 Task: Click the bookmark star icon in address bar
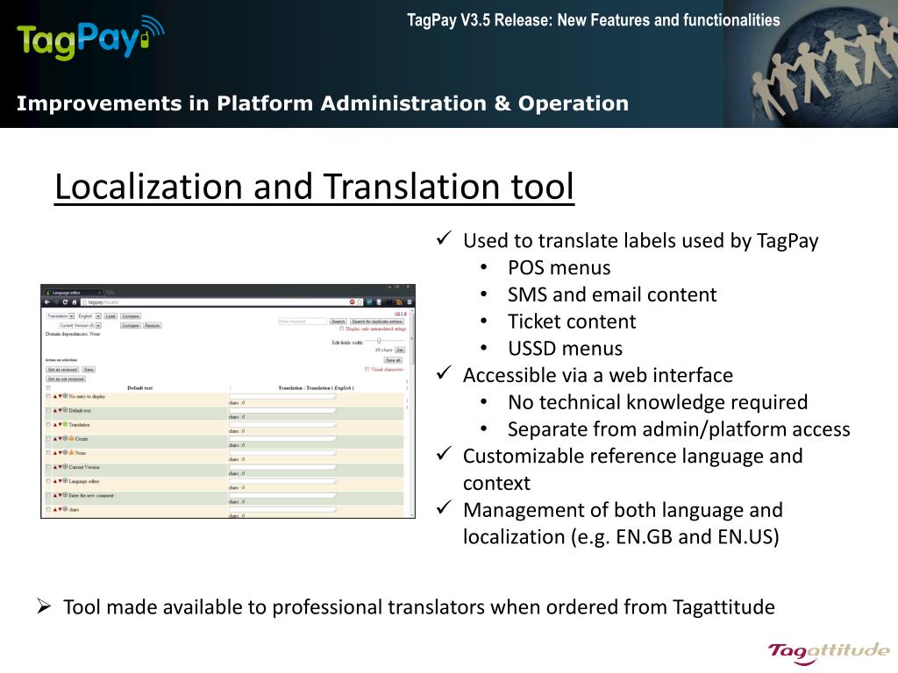pos(359,302)
